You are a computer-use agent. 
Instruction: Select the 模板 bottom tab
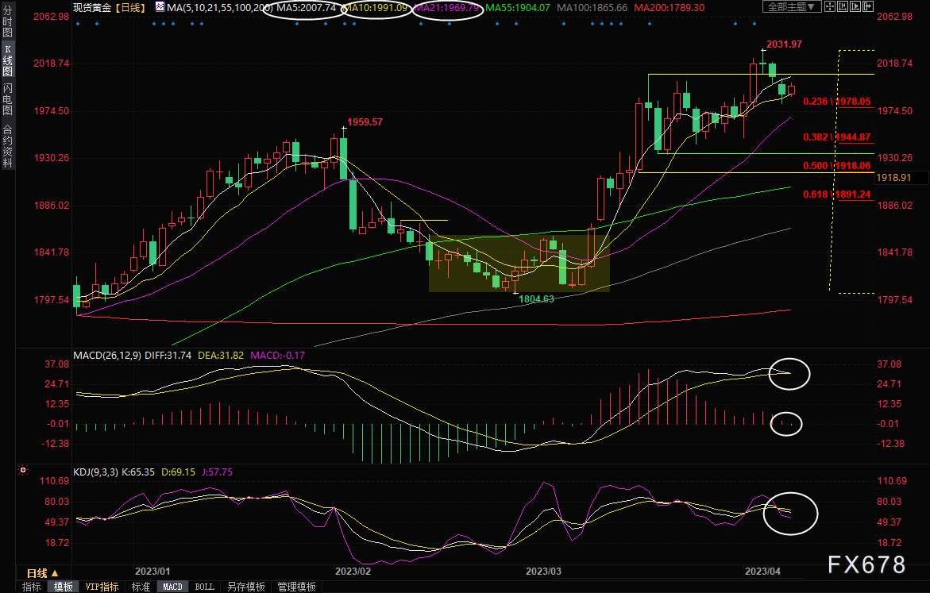[x=63, y=587]
